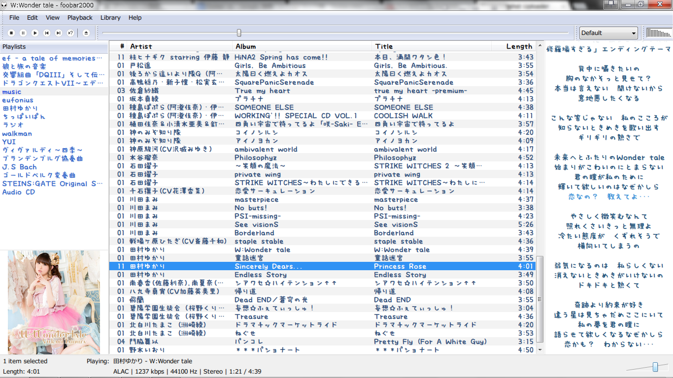Click the 'Sincerely Dears...' album cell
Screen dimensions: 673x378
pyautogui.click(x=269, y=266)
